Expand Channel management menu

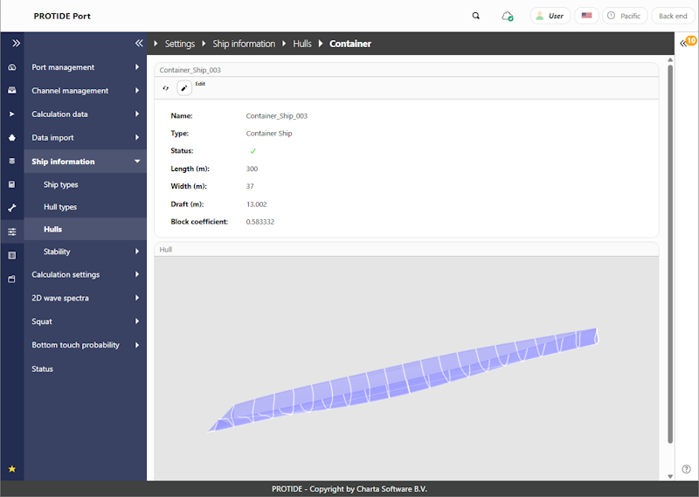click(85, 91)
